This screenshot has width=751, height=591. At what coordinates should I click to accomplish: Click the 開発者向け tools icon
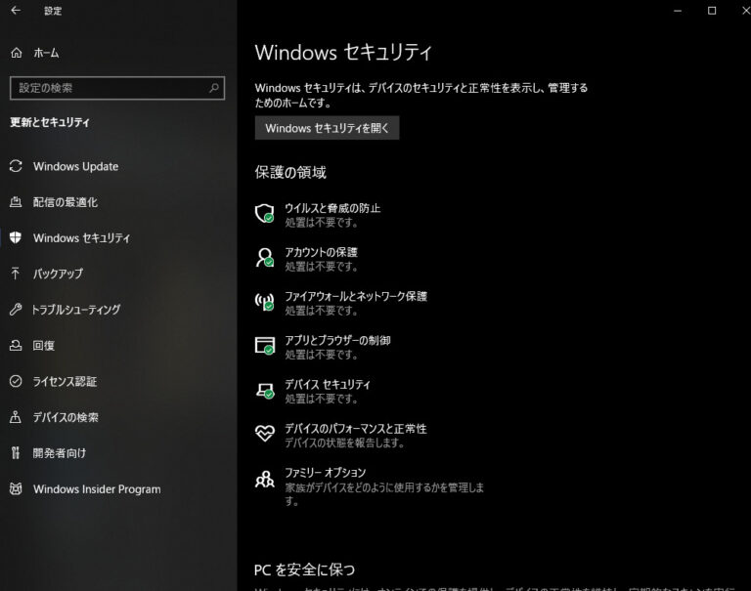(x=16, y=452)
